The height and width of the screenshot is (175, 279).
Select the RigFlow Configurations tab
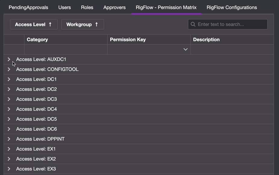coord(231,7)
